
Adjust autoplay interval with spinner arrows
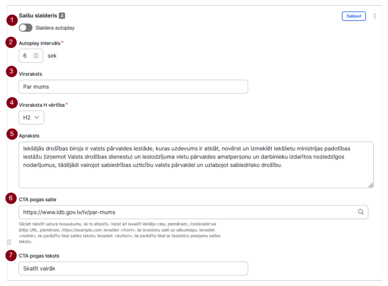click(36, 56)
